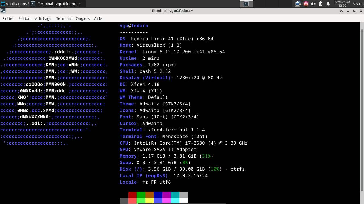
Task: Click the Display value '1280x720 @ 60 Hz'
Action: click(x=199, y=78)
